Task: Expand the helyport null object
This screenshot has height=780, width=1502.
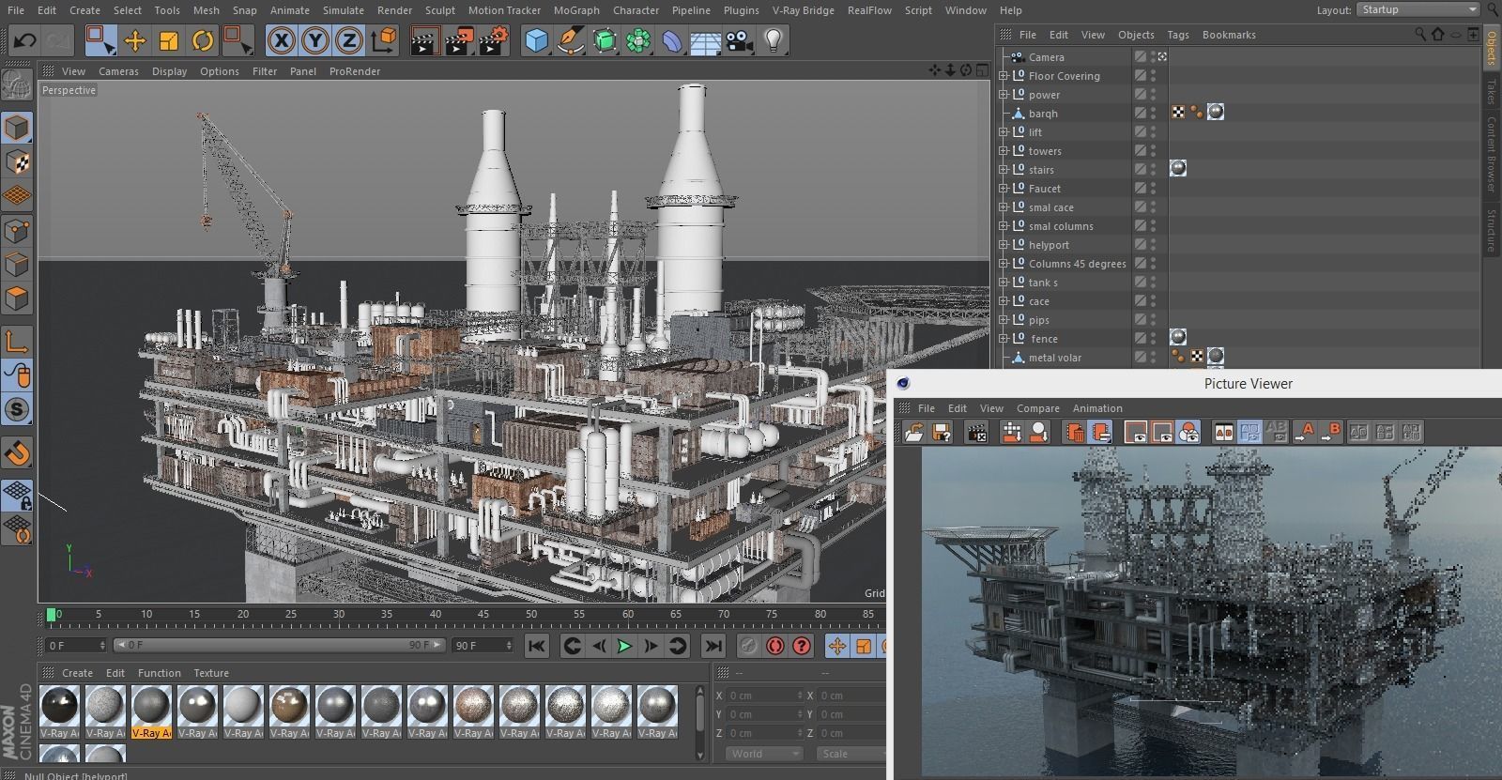Action: coord(1003,245)
